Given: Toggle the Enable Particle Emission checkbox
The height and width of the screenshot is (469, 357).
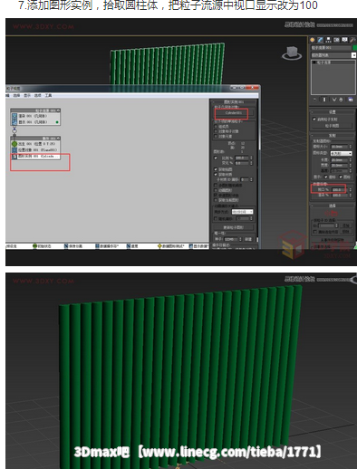Looking at the screenshot, I should tap(314, 120).
